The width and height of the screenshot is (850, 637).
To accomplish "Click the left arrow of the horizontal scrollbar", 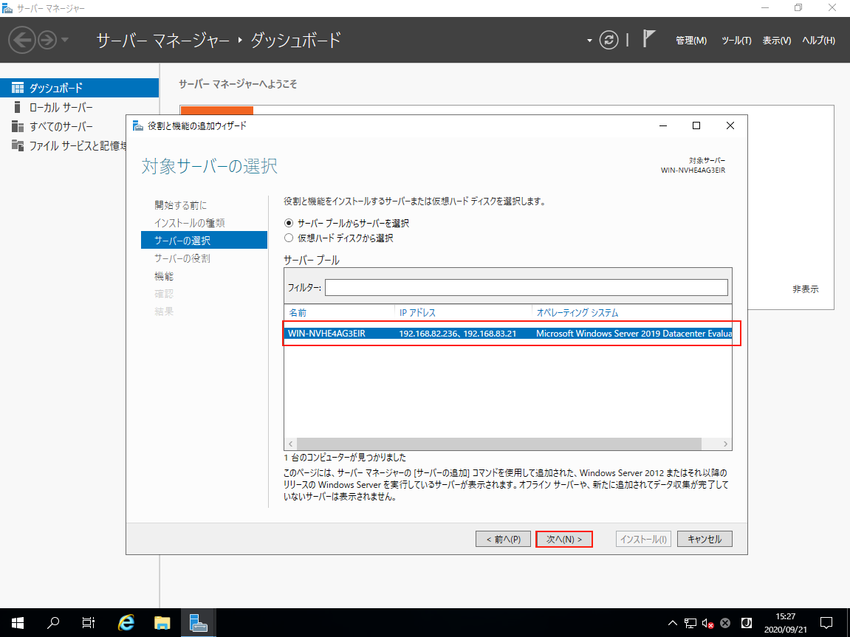I will (290, 444).
